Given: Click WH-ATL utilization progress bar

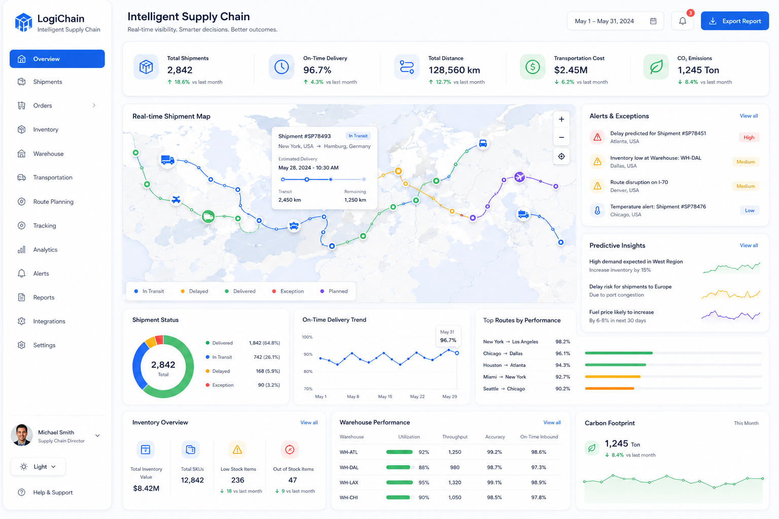Looking at the screenshot, I should coord(400,452).
